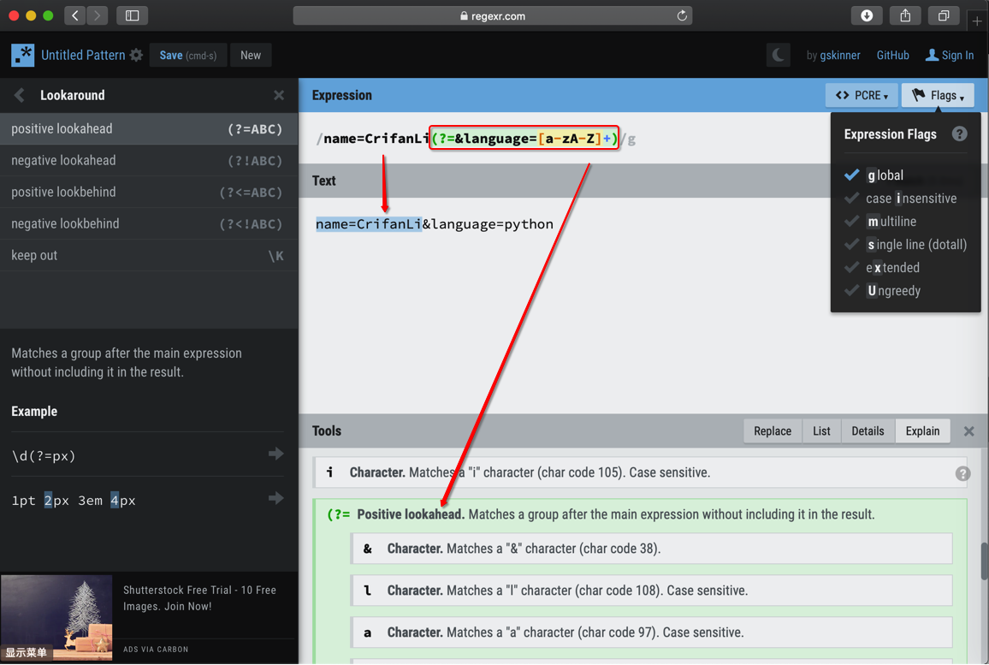The image size is (989, 665).
Task: Open Shutterstock Free Trial ad text
Action: point(200,598)
